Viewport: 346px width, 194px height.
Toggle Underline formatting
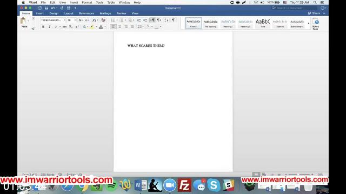56,27
